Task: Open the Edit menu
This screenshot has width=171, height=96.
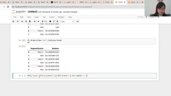Action: click(22, 17)
